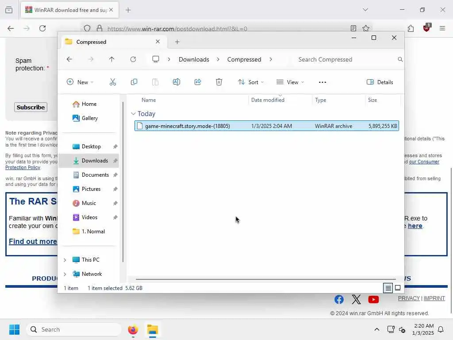Image resolution: width=453 pixels, height=340 pixels.
Task: Click the Copy icon in Explorer toolbar
Action: click(134, 82)
